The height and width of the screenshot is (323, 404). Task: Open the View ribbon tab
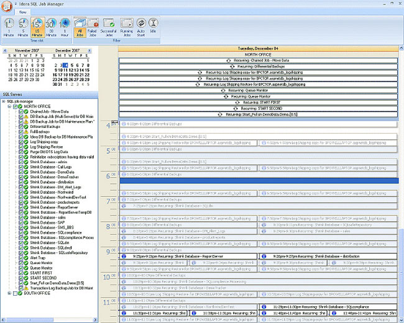(22, 12)
